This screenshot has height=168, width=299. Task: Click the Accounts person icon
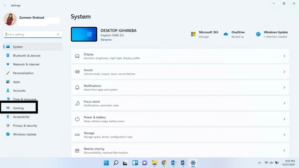8,91
